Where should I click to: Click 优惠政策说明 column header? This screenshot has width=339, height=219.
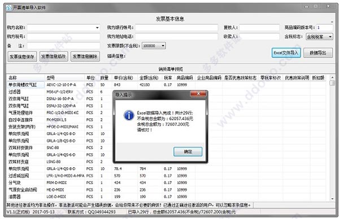pyautogui.click(x=297, y=78)
